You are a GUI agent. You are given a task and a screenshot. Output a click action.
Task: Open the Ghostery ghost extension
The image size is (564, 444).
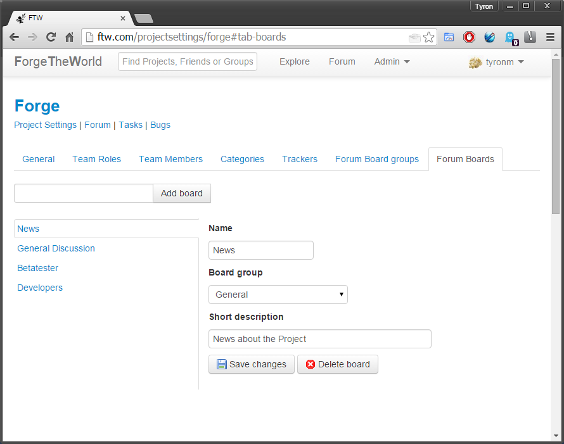pyautogui.click(x=510, y=37)
